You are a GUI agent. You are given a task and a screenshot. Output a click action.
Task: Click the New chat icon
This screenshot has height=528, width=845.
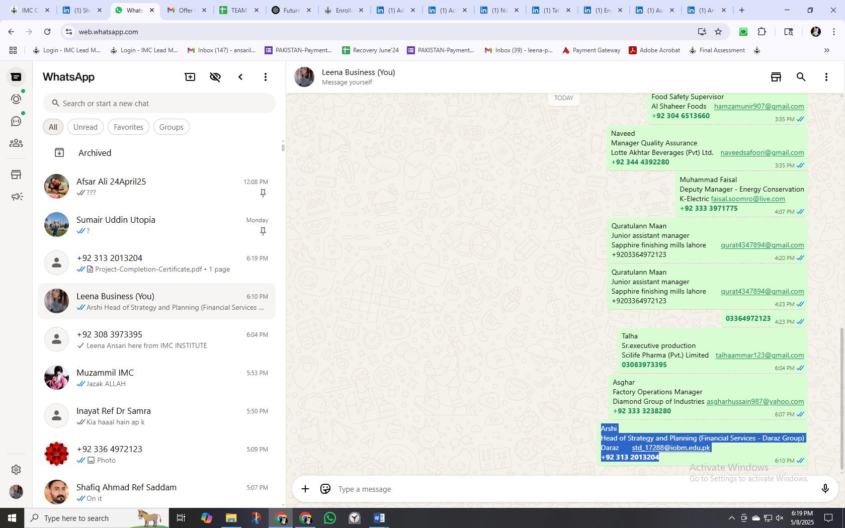(190, 77)
